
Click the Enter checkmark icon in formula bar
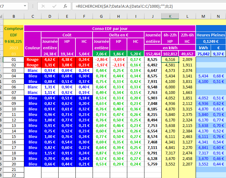coord(54,6)
